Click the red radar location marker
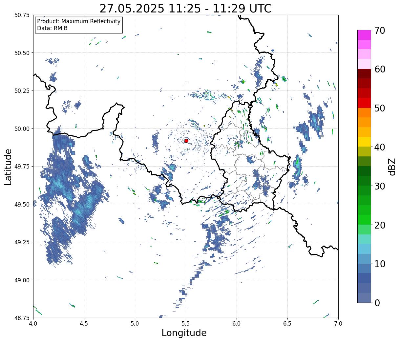Screen dimensions: 400x341 coord(186,141)
